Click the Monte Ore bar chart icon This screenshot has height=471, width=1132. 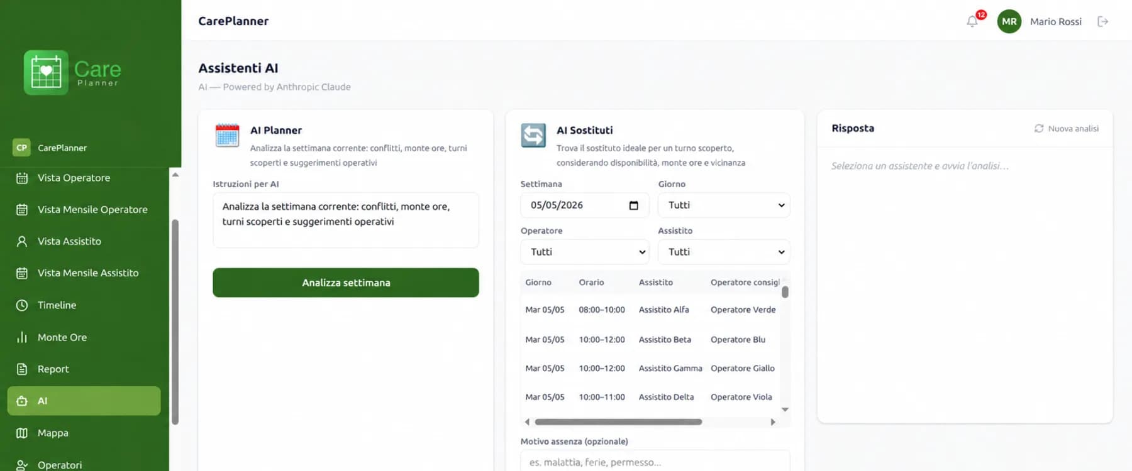coord(22,337)
